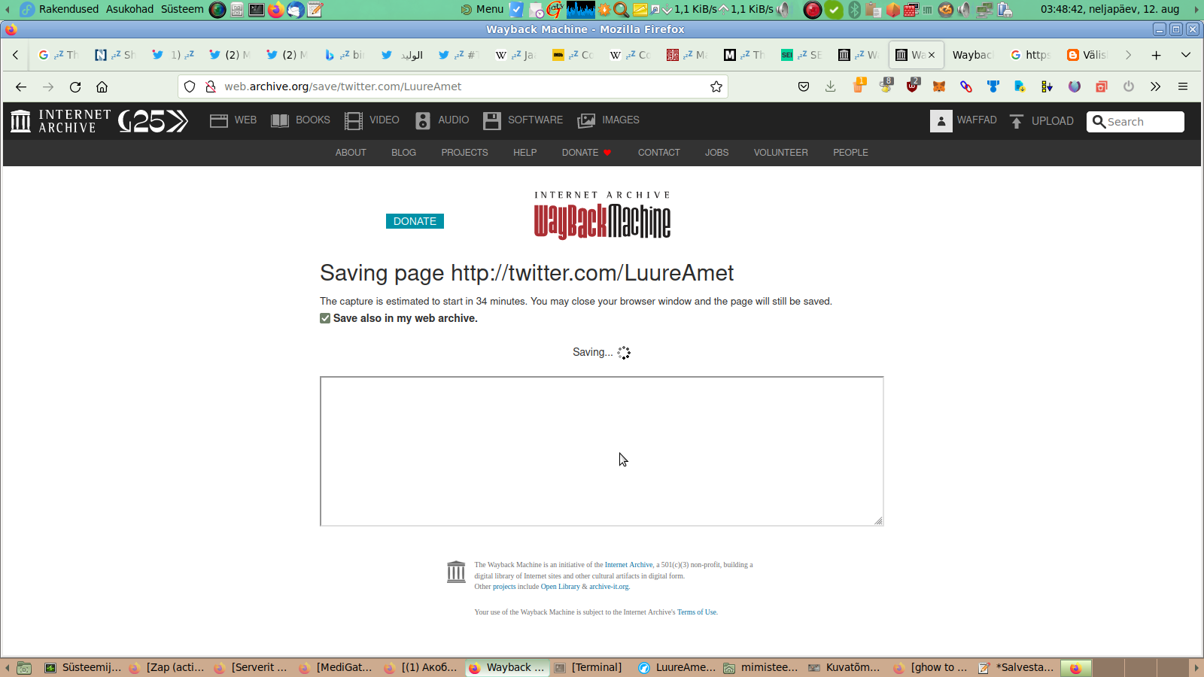Save the page to Pocket

[x=804, y=87]
